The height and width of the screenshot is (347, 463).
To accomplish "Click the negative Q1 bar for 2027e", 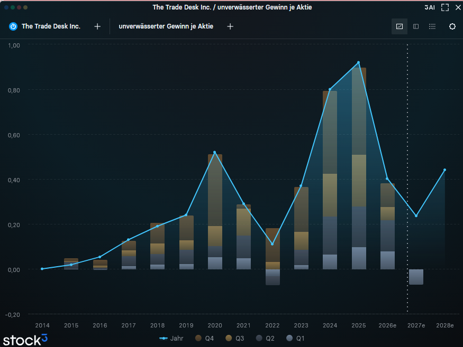I will point(416,277).
